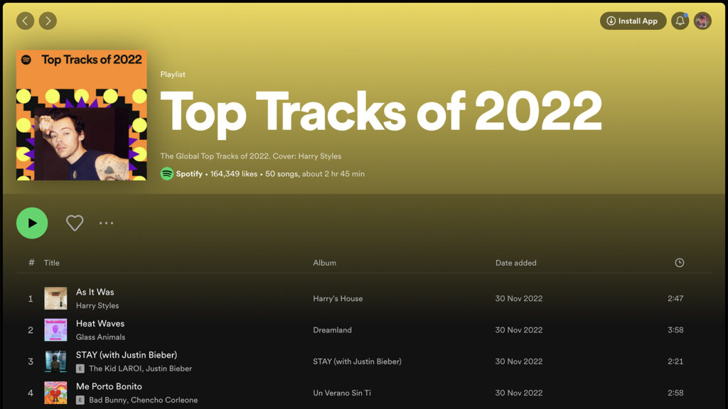
Task: Click the Playlist label above the title
Action: 173,75
